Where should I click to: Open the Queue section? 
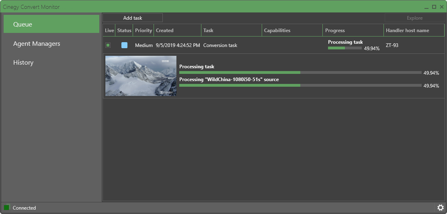pyautogui.click(x=51, y=24)
